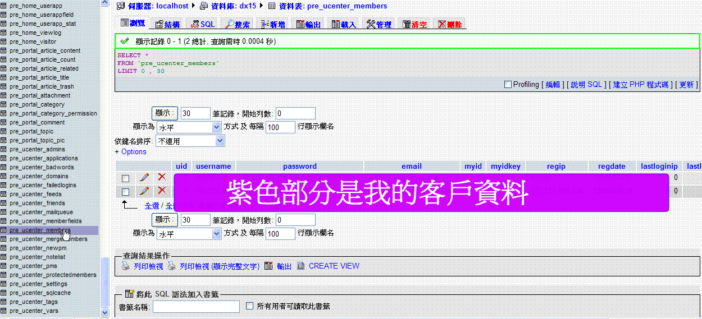Click the bookmark icon in 將此 SQL 語法加入書簽

point(129,294)
